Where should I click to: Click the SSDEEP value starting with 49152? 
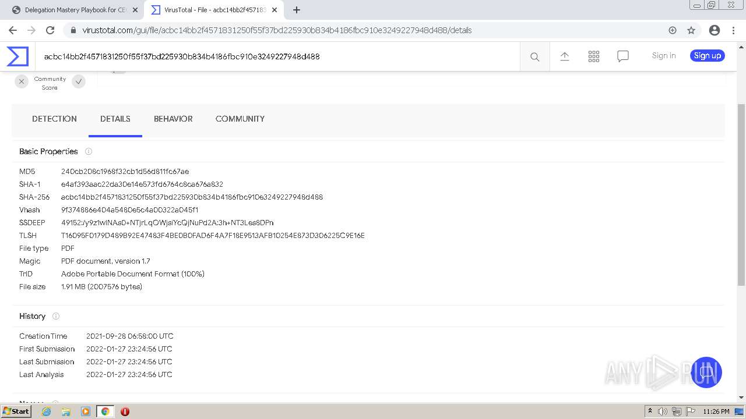tap(167, 223)
